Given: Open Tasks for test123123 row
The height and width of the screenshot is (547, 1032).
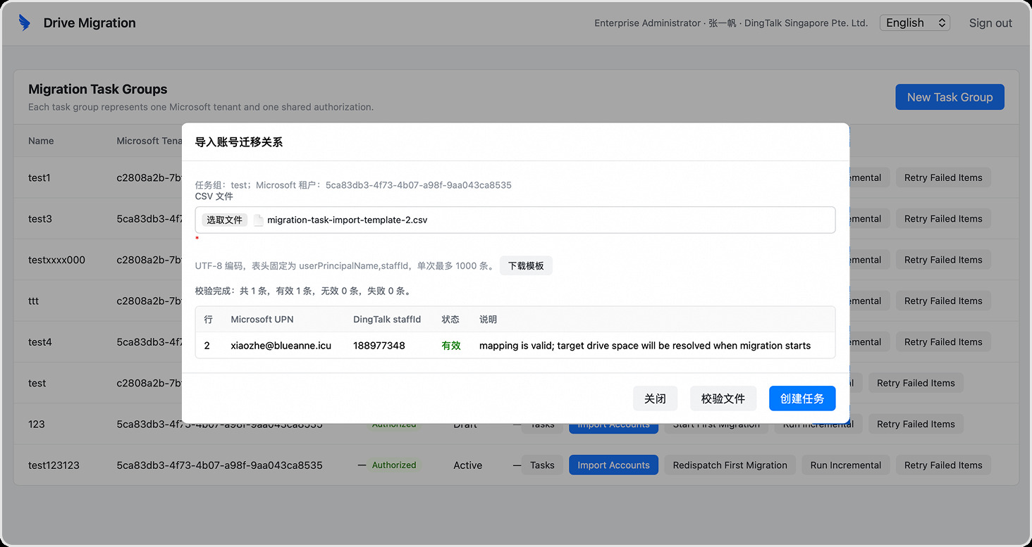Looking at the screenshot, I should [542, 465].
